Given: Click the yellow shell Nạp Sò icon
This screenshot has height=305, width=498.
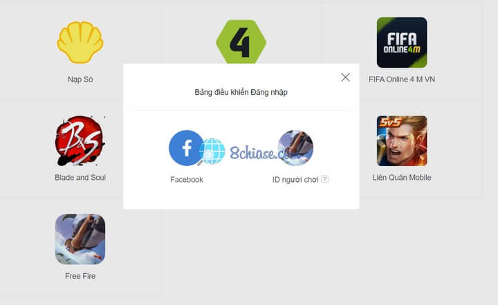Looking at the screenshot, I should 80,42.
